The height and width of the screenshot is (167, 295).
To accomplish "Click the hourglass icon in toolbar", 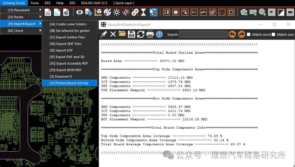I will [143, 13].
